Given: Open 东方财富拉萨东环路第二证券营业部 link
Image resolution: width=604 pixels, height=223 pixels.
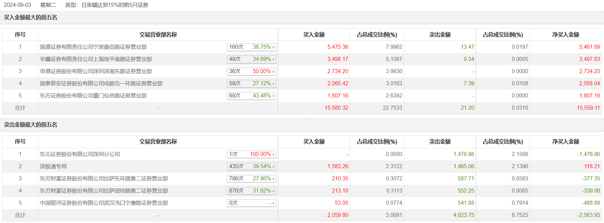Looking at the screenshot, I should [104, 179].
